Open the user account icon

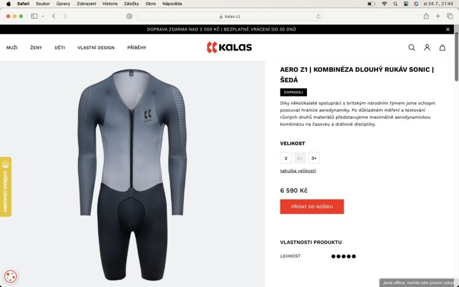click(x=427, y=48)
